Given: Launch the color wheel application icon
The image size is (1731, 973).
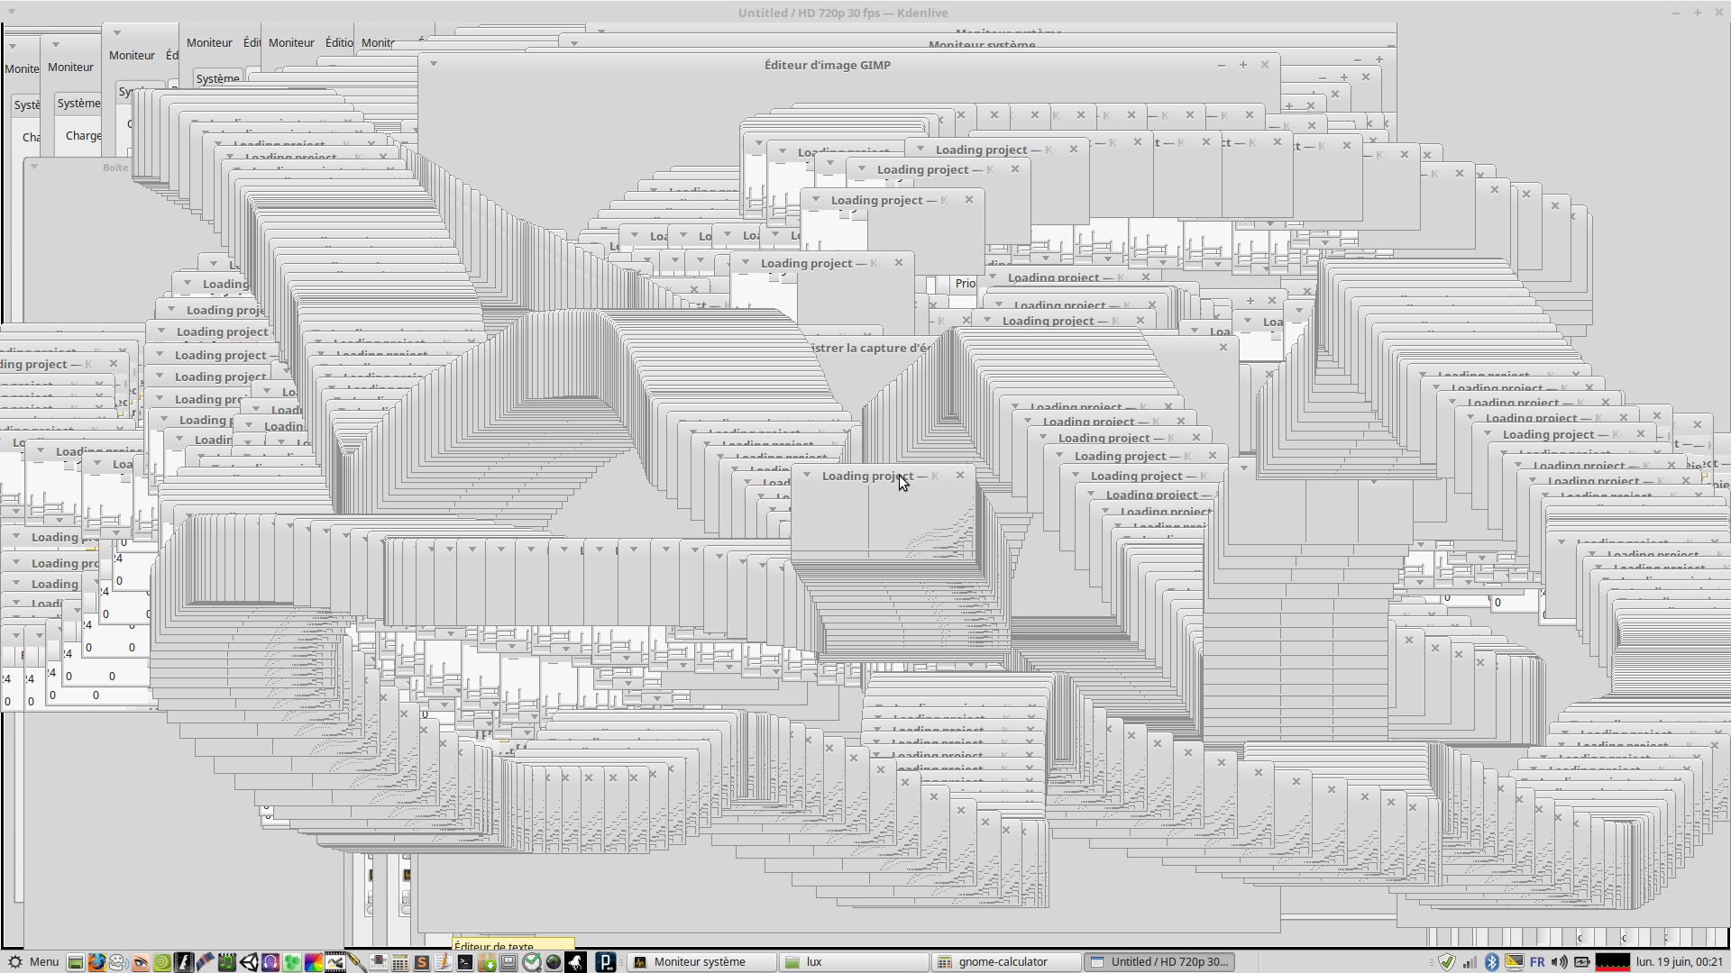Looking at the screenshot, I should (313, 962).
